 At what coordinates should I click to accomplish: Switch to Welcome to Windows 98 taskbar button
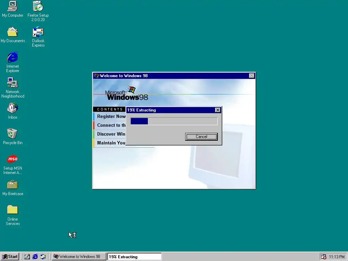coord(79,257)
